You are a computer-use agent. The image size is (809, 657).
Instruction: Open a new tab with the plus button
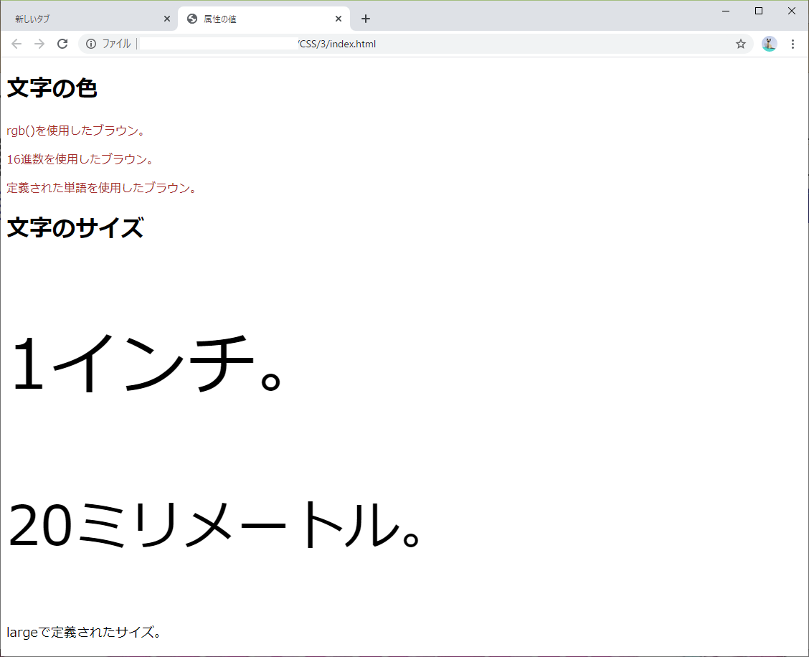coord(366,19)
